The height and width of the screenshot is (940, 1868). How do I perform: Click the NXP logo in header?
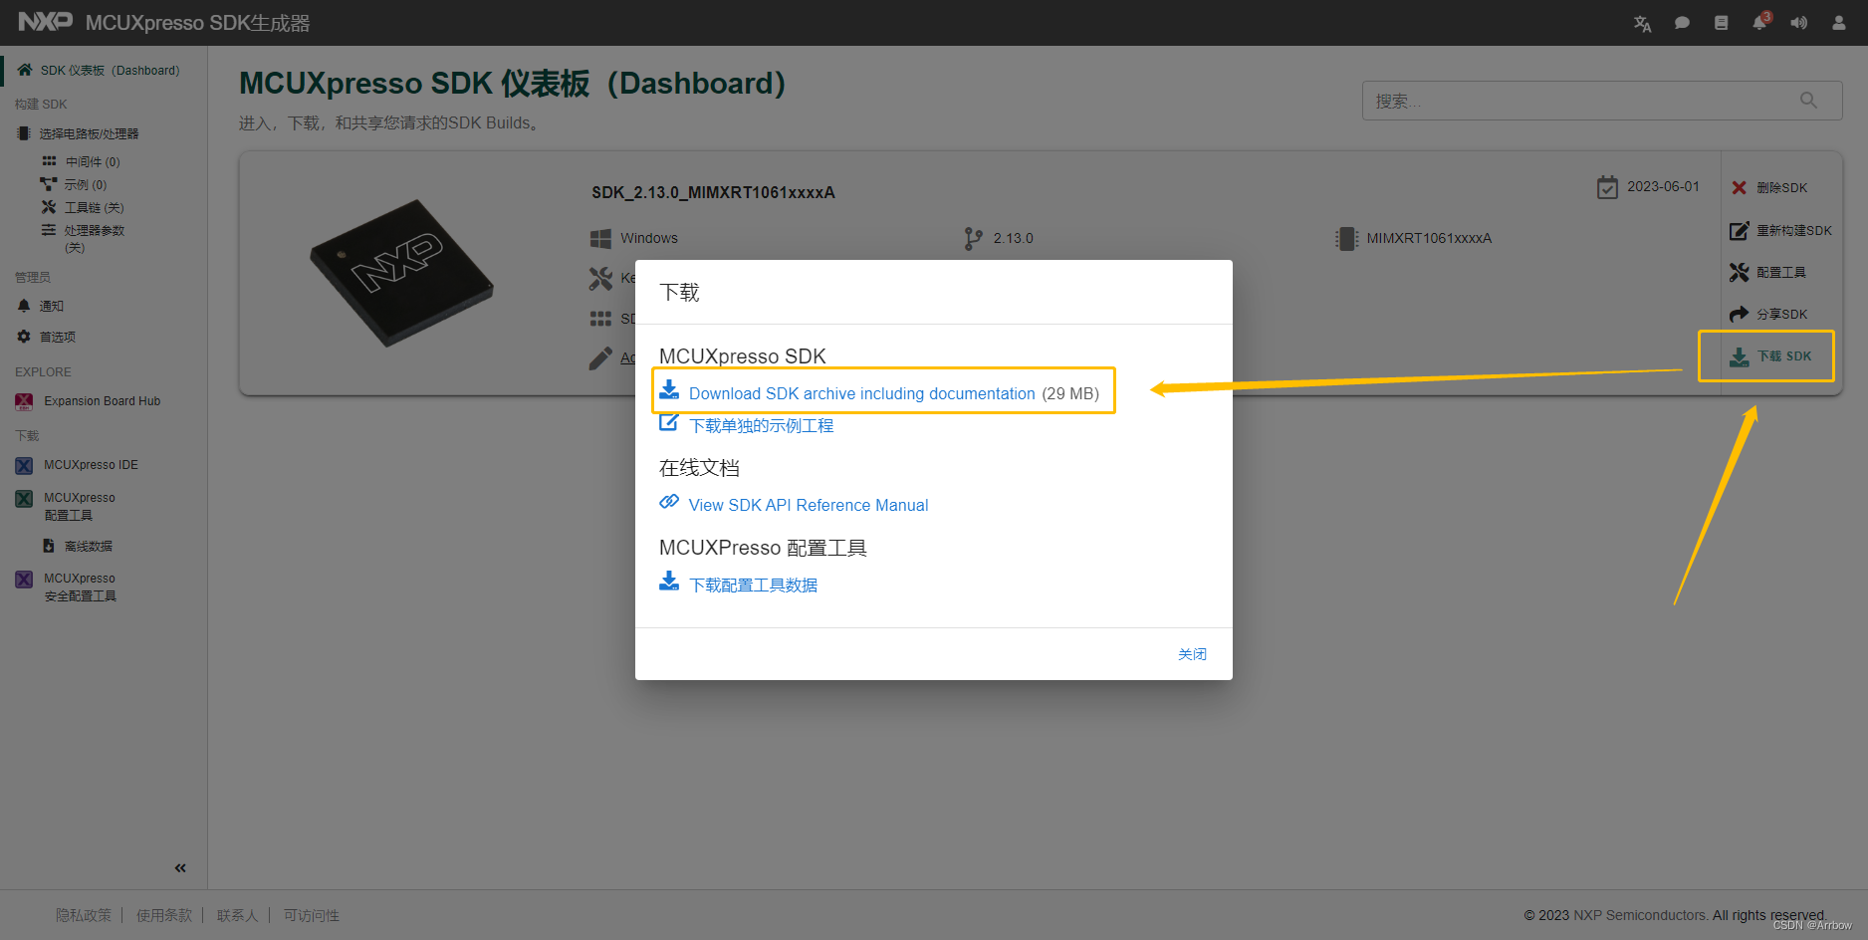[46, 22]
